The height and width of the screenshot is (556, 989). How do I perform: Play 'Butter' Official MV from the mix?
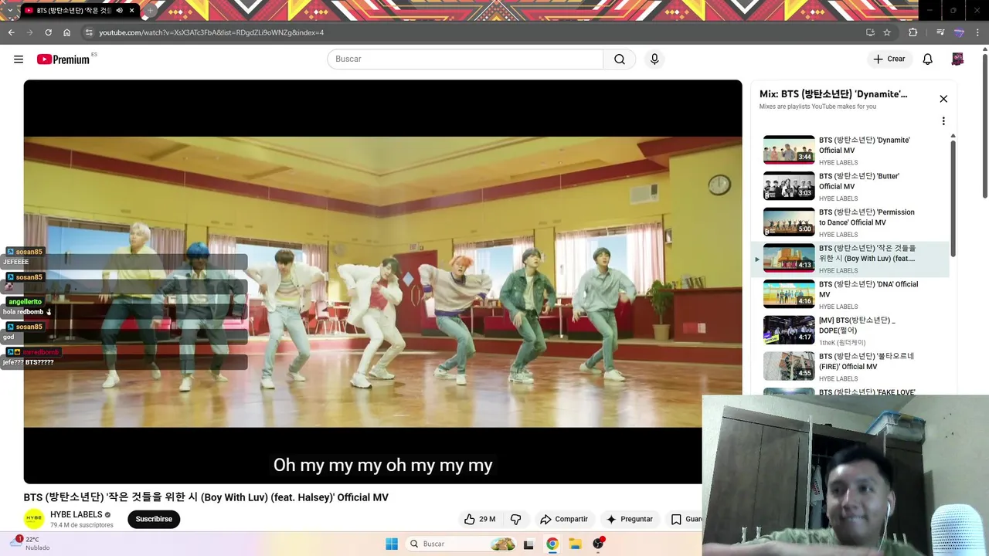[850, 187]
